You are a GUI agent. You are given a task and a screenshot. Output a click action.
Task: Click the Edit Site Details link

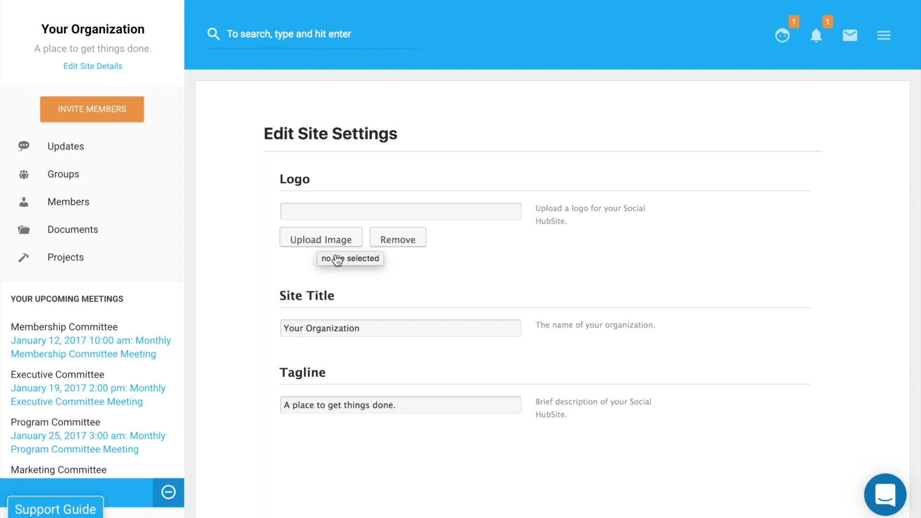tap(93, 66)
